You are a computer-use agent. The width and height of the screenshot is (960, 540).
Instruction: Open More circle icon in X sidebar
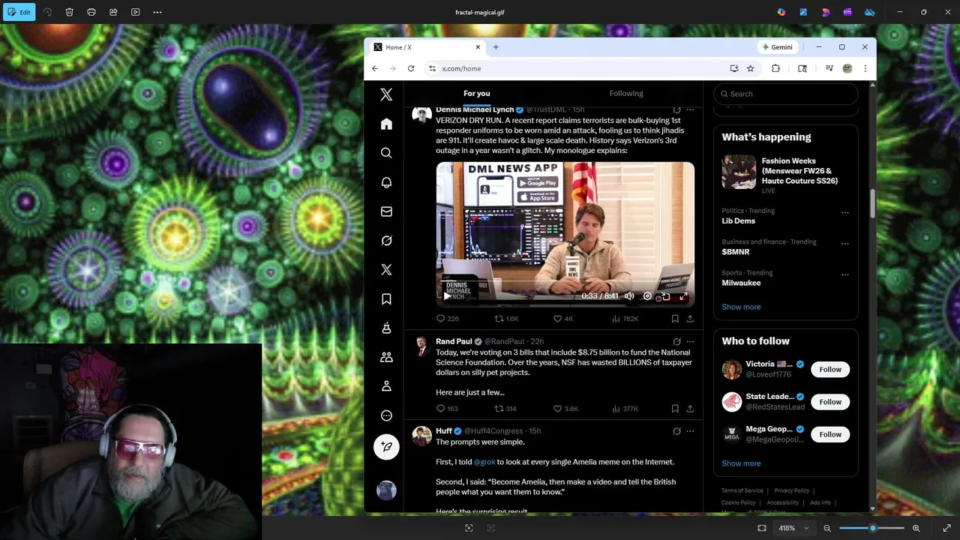point(386,415)
